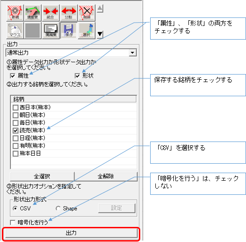Click the toolbar scroll-up gray arrow
Screen dimensions: 246x242
click(100, 8)
